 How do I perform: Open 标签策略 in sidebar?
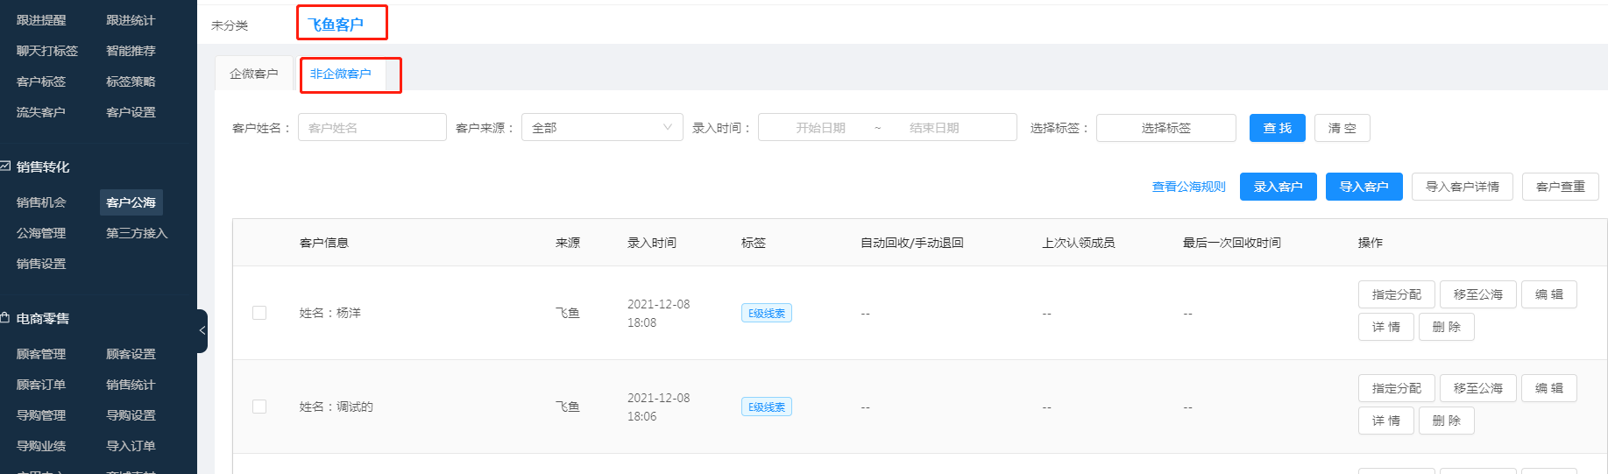pos(131,81)
